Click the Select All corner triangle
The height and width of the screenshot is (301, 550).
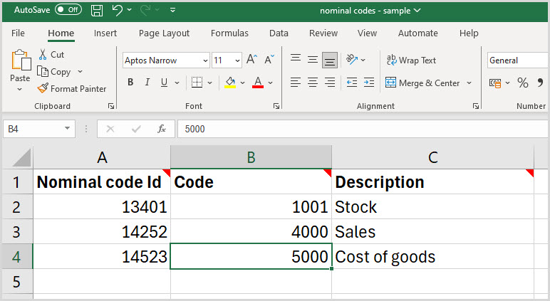(22, 157)
